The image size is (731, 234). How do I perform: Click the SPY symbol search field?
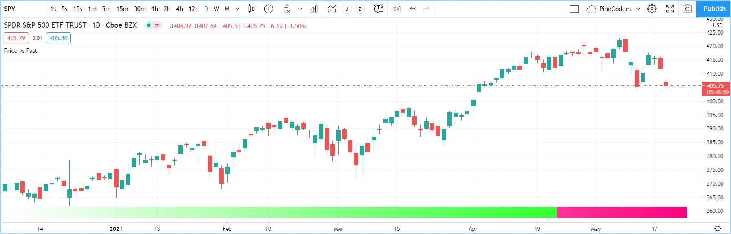pyautogui.click(x=22, y=9)
